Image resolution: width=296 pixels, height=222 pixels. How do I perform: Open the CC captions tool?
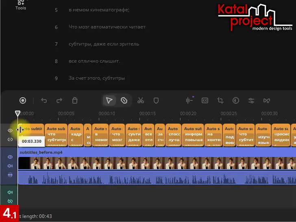click(x=205, y=100)
